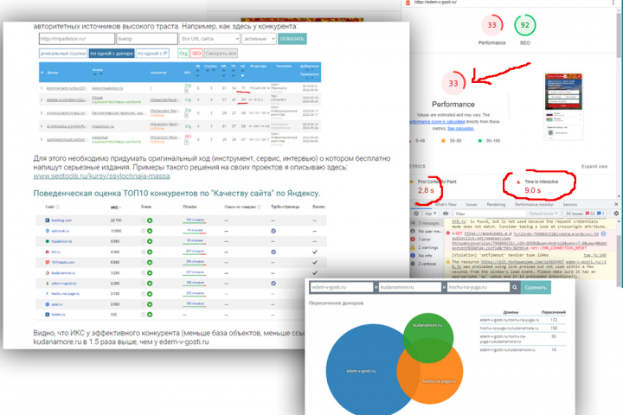The height and width of the screenshot is (415, 623).
Task: Click the red error icon beside GET request
Action: tap(448, 233)
